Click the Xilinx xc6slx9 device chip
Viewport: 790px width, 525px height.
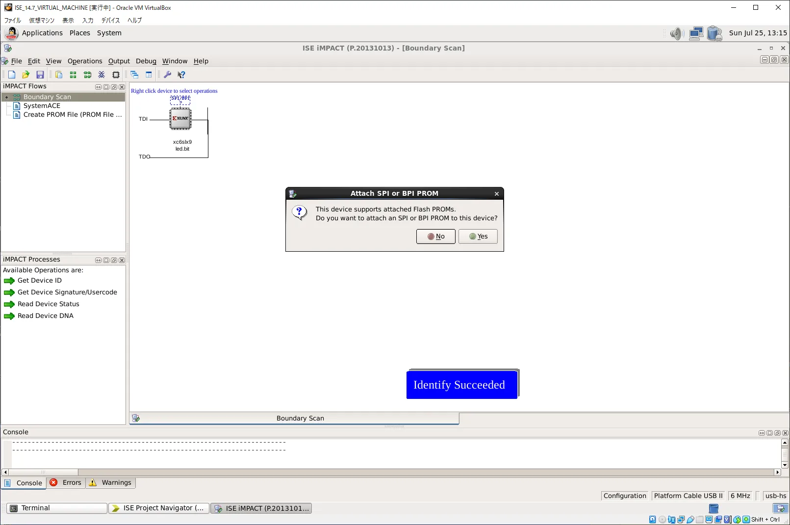(x=180, y=119)
